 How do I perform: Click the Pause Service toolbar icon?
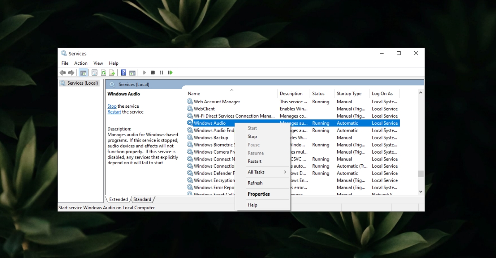pos(161,73)
